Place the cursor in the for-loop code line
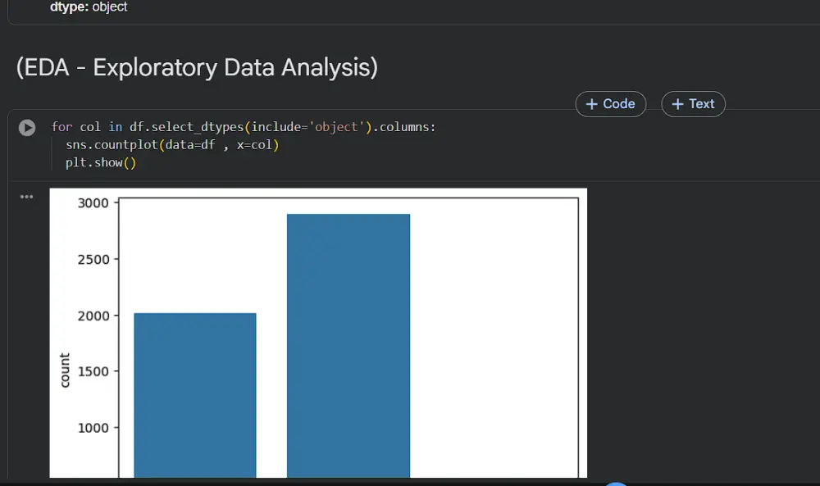This screenshot has height=486, width=820. (244, 127)
